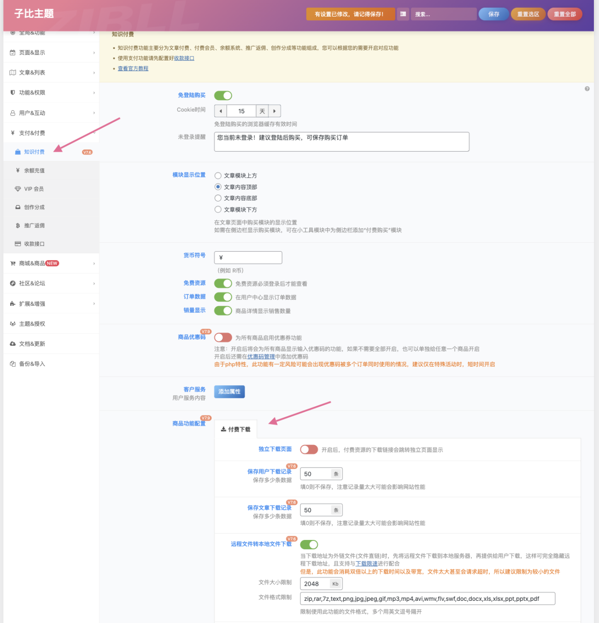This screenshot has height=623, width=599.
Task: Select the 文章模块下方 radio option
Action: pos(218,209)
